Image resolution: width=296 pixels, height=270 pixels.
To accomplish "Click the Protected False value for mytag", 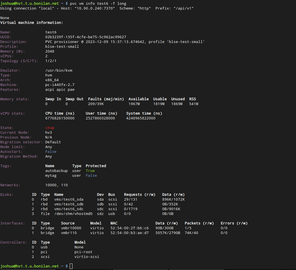I will click(91, 175).
